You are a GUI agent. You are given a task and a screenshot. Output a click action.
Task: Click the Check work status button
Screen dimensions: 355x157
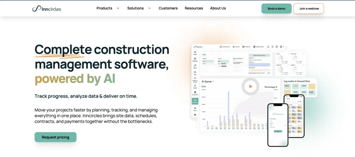click(x=259, y=55)
